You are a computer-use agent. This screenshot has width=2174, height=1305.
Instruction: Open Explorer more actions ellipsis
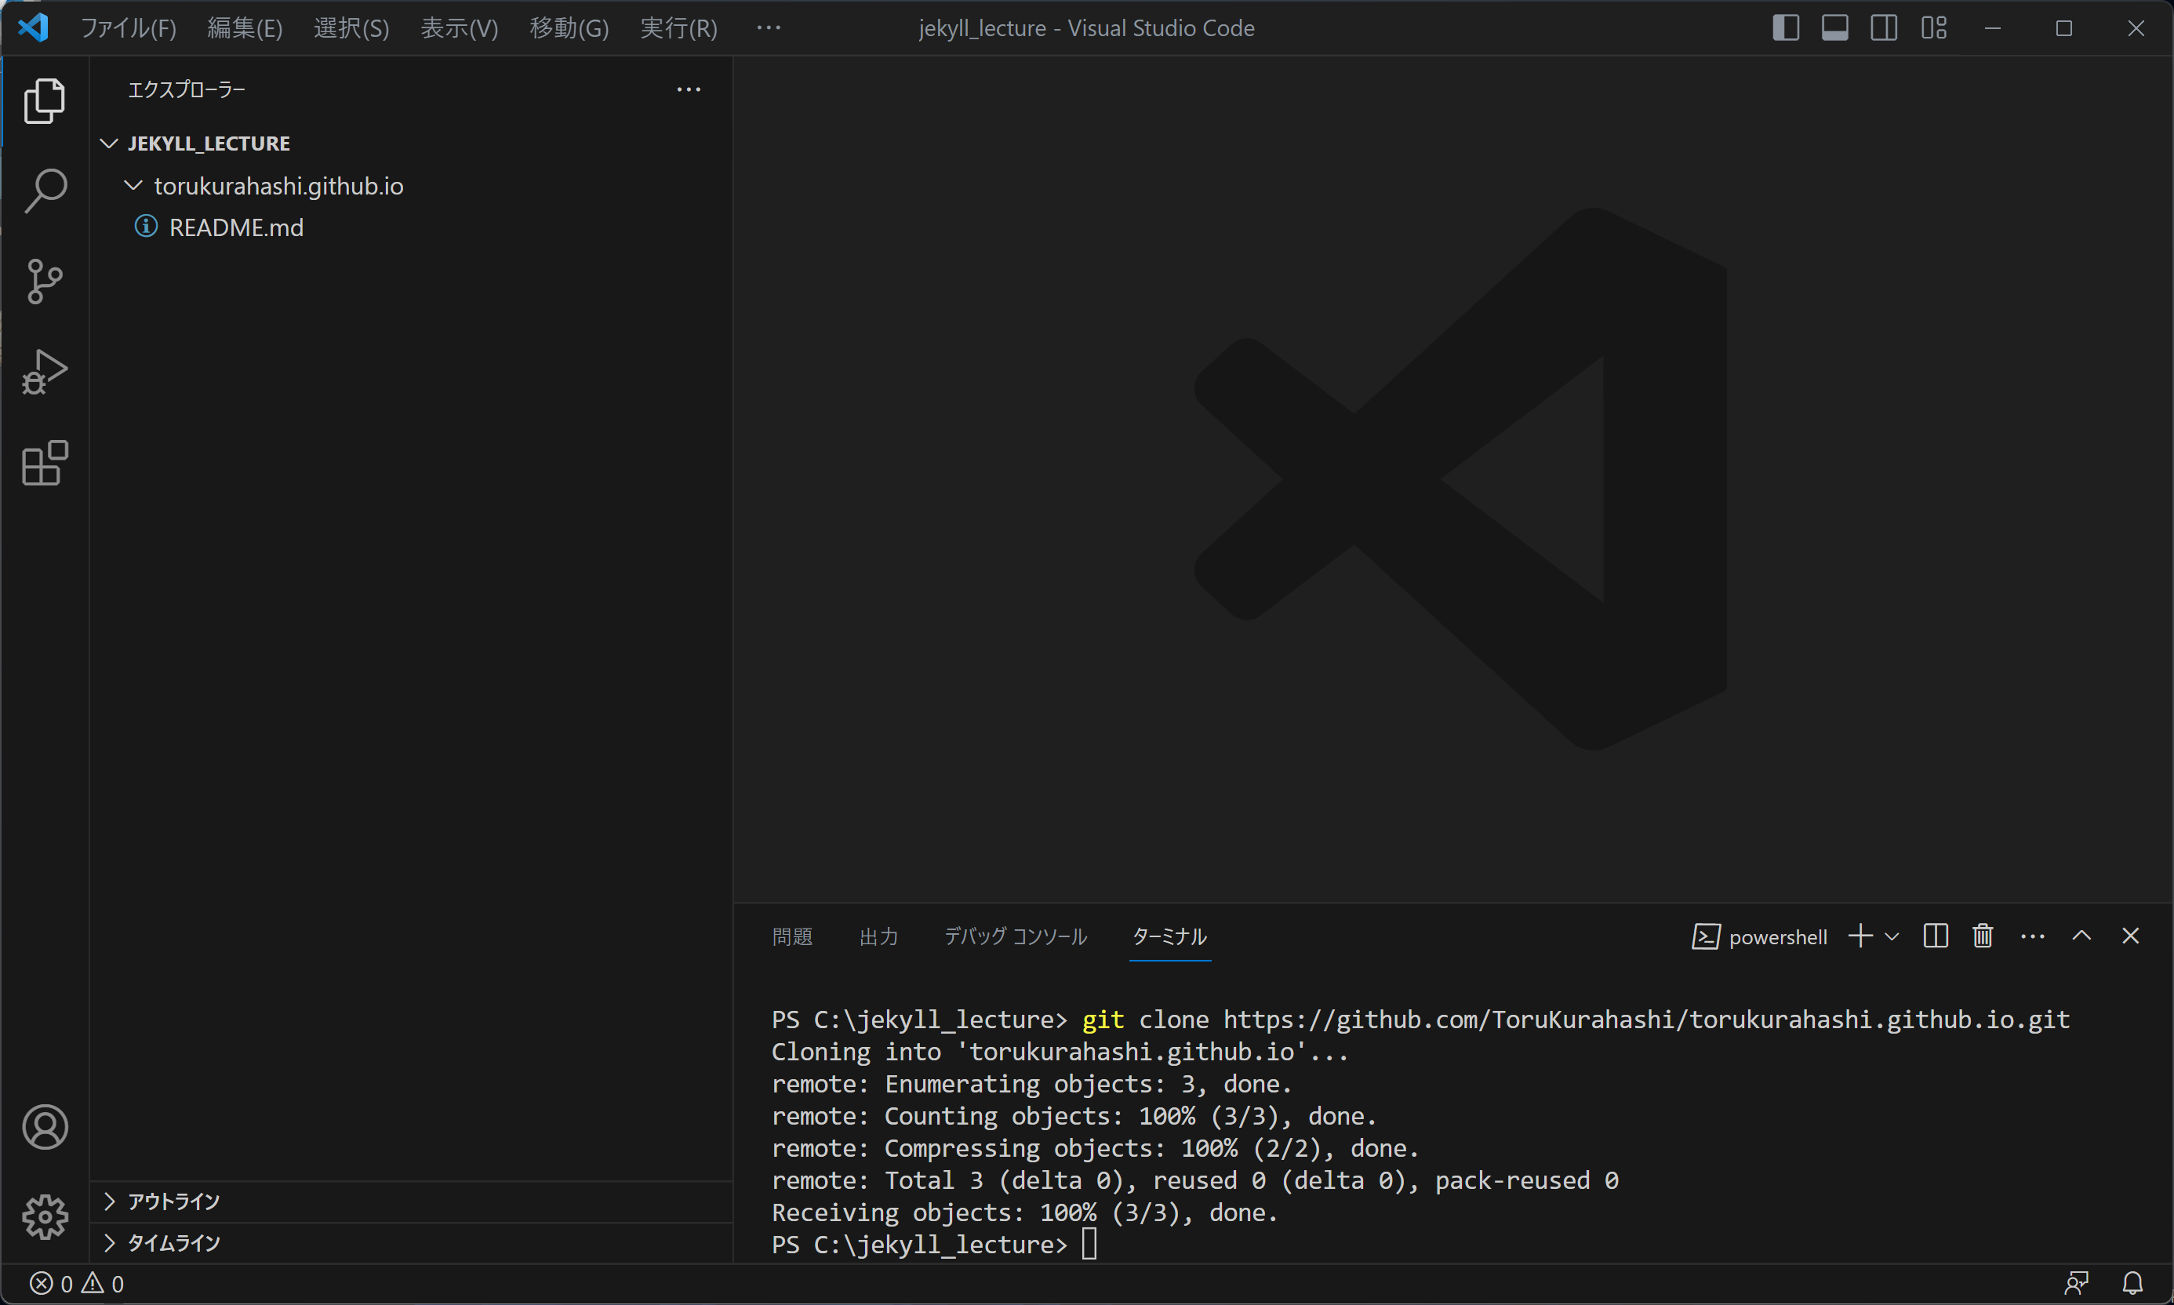point(689,89)
